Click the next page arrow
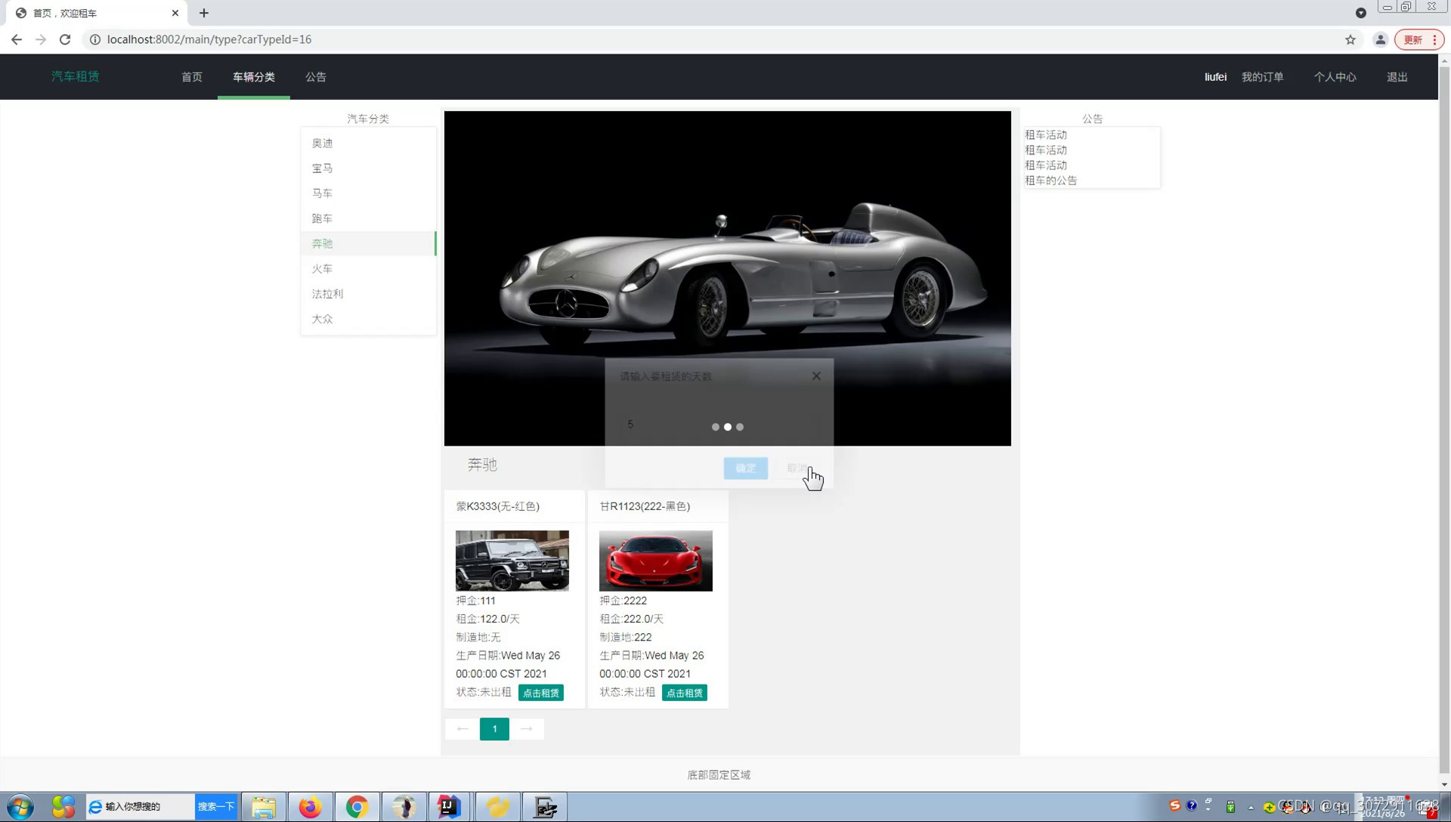The width and height of the screenshot is (1451, 822). [x=527, y=729]
